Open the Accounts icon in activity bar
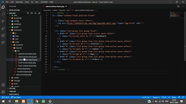Image resolution: width=186 pixels, height=104 pixels. (x=3, y=85)
